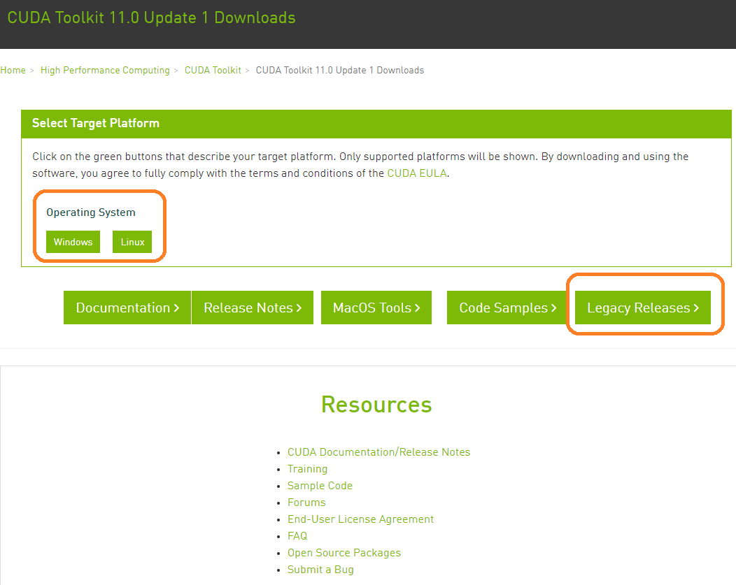Open the Open Source Packages link

pyautogui.click(x=344, y=553)
